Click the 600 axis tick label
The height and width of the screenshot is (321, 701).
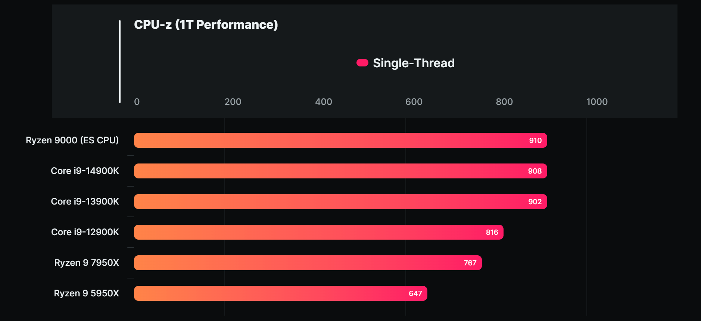(x=414, y=102)
